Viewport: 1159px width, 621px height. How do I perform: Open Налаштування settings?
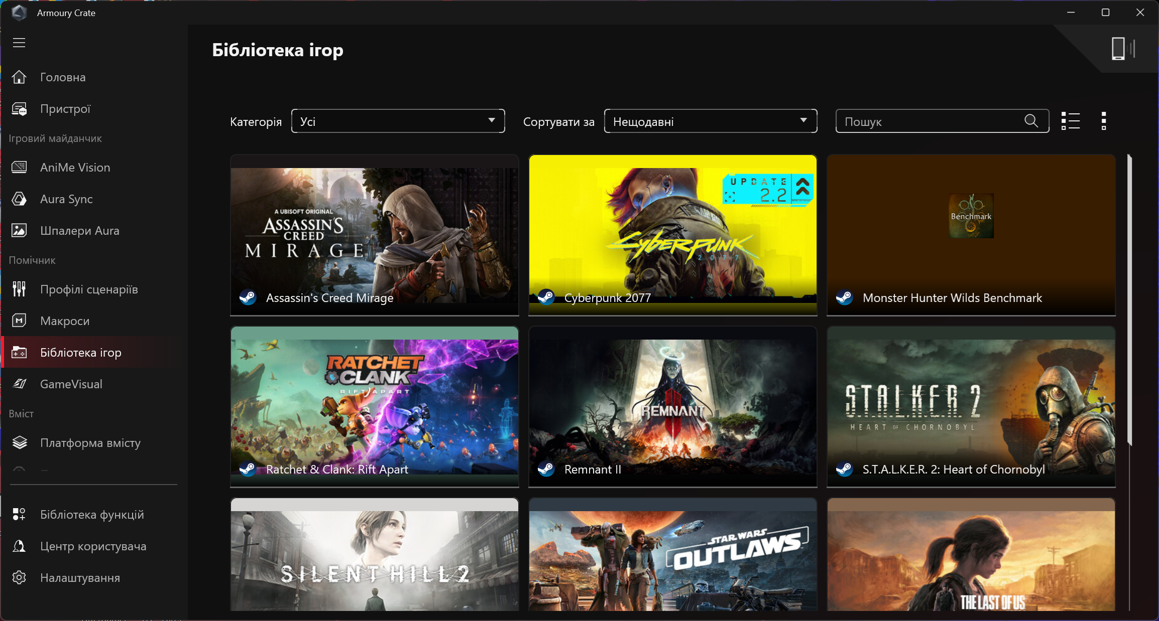click(80, 578)
